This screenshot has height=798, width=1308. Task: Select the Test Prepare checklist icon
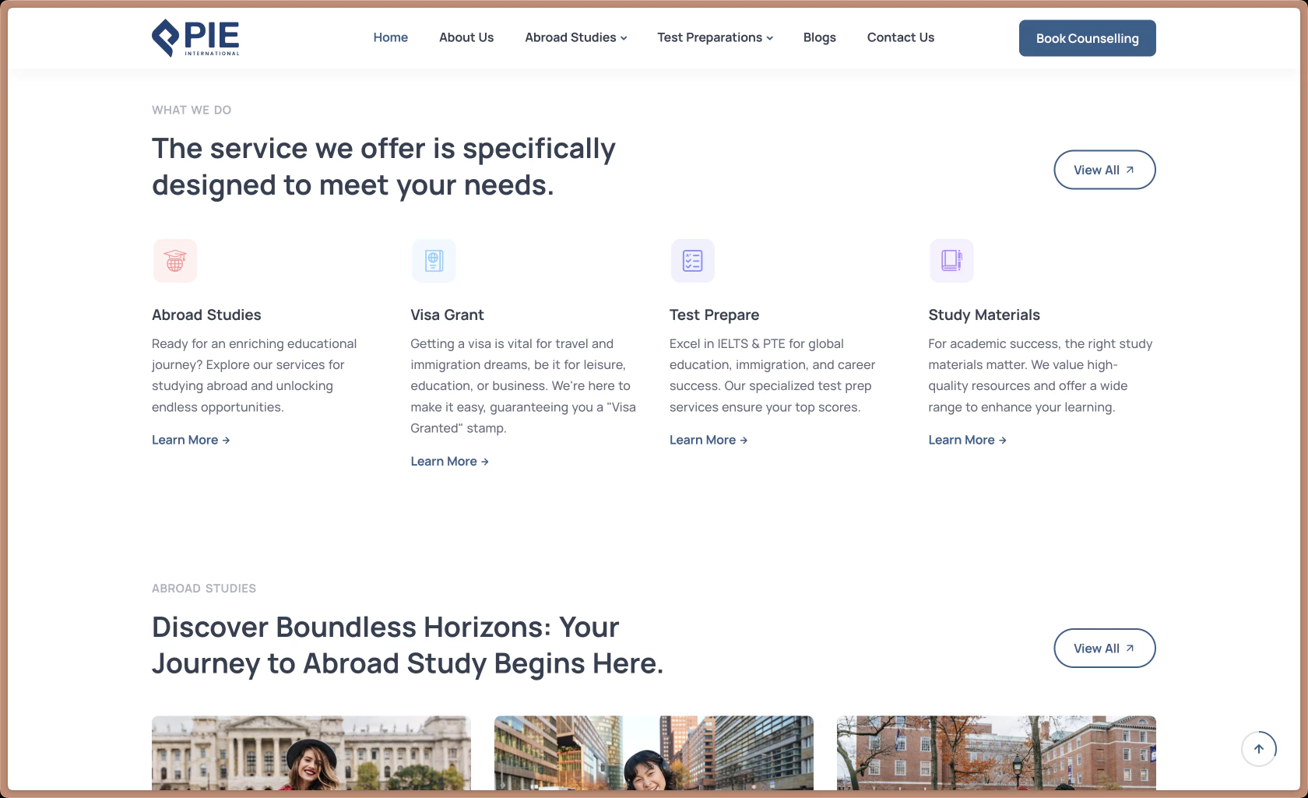click(x=692, y=260)
